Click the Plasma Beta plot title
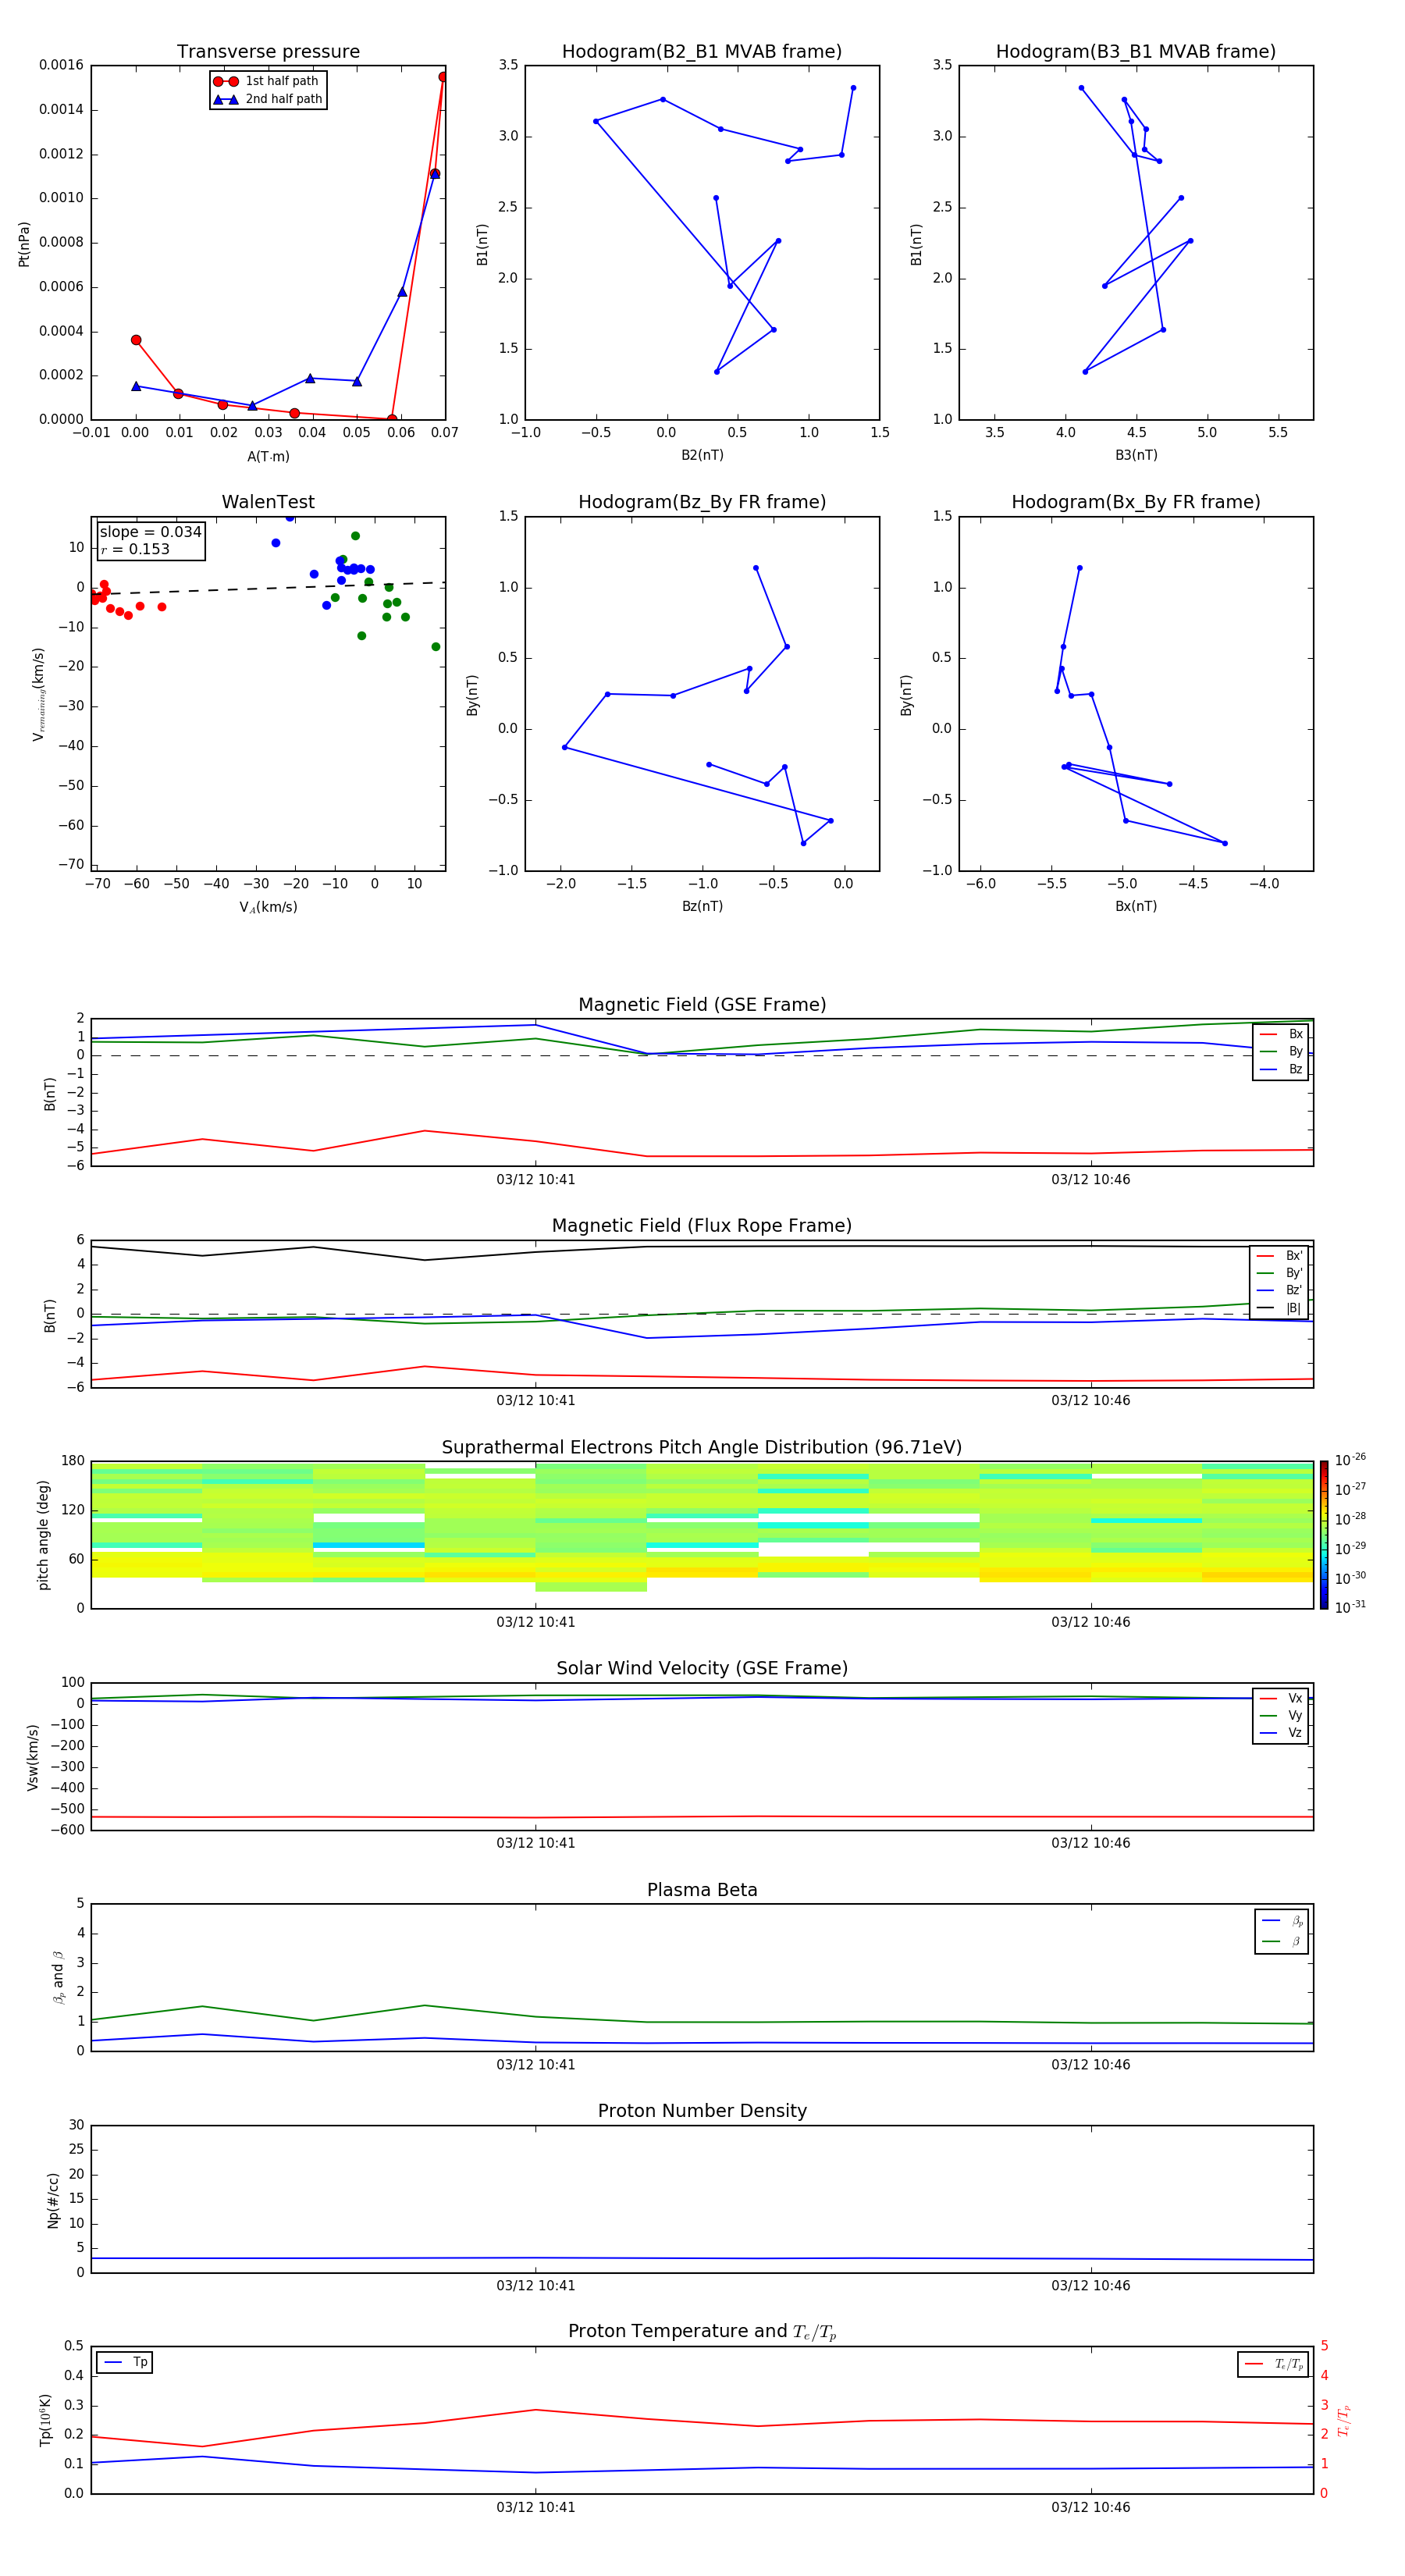Viewport: 1405px width, 2576px height. 701,1890
